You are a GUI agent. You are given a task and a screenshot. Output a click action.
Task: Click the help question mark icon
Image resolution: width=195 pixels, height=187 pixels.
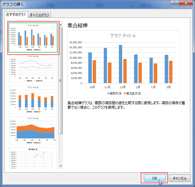[176, 4]
